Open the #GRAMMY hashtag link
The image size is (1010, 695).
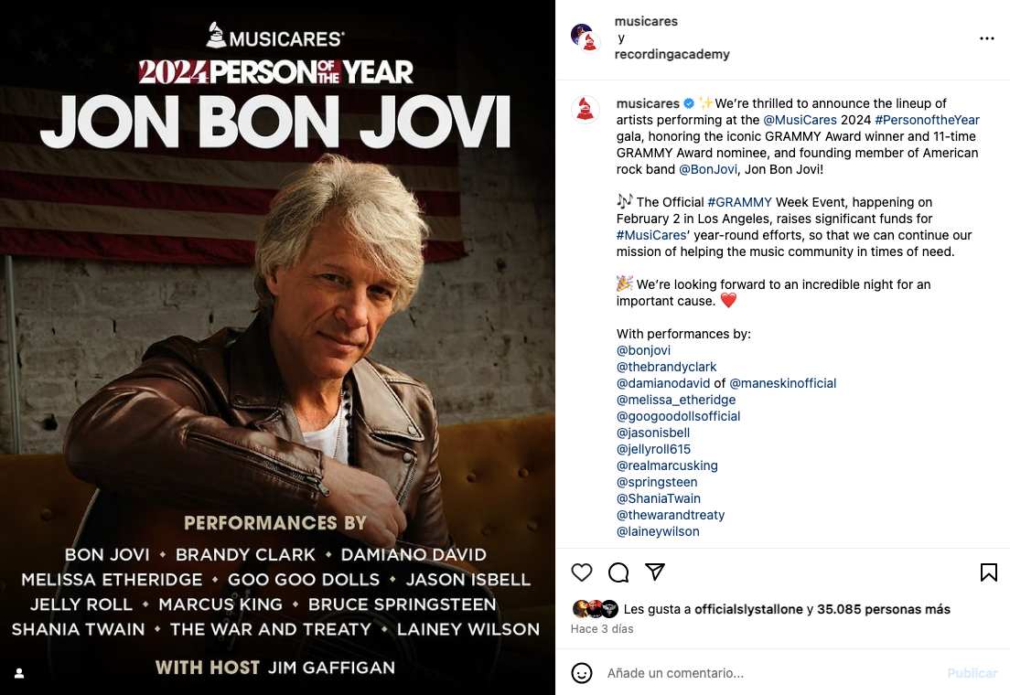(740, 202)
